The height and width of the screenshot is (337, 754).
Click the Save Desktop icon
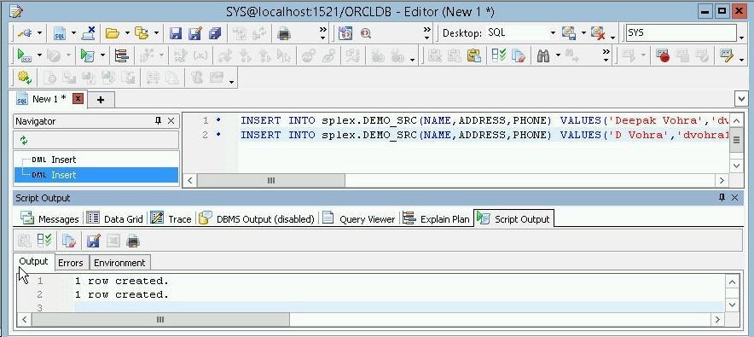click(569, 32)
